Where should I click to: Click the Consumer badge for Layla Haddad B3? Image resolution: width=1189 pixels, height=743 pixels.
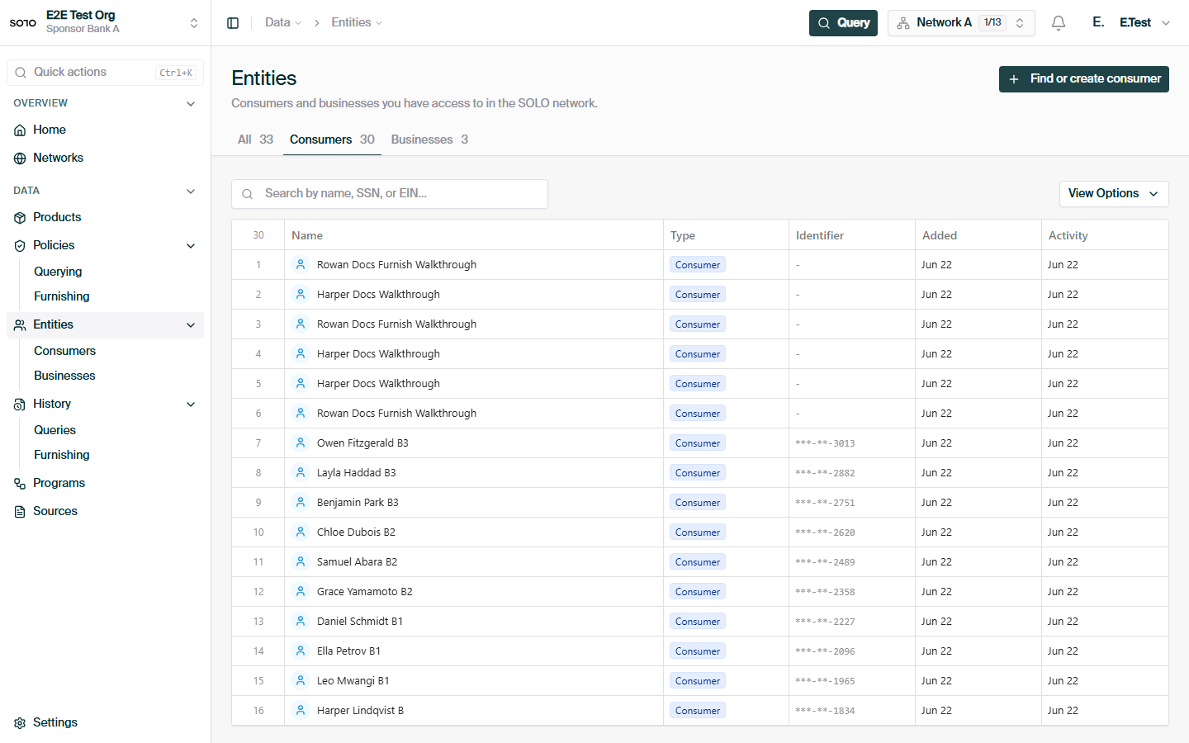pos(698,473)
